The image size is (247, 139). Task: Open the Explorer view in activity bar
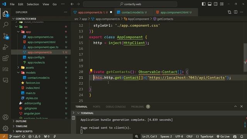click(x=5, y=14)
